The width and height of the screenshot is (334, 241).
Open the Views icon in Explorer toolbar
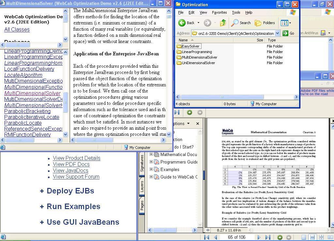[284, 23]
